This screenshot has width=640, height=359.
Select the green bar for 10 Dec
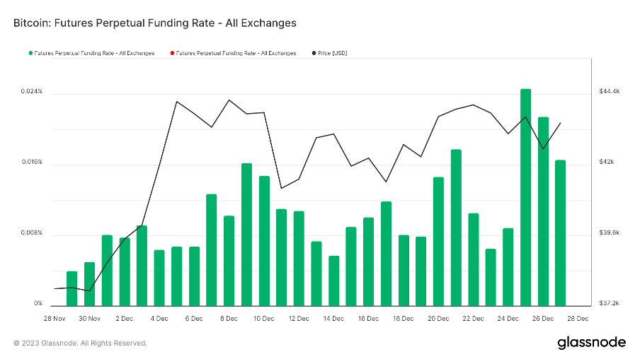tap(265, 241)
